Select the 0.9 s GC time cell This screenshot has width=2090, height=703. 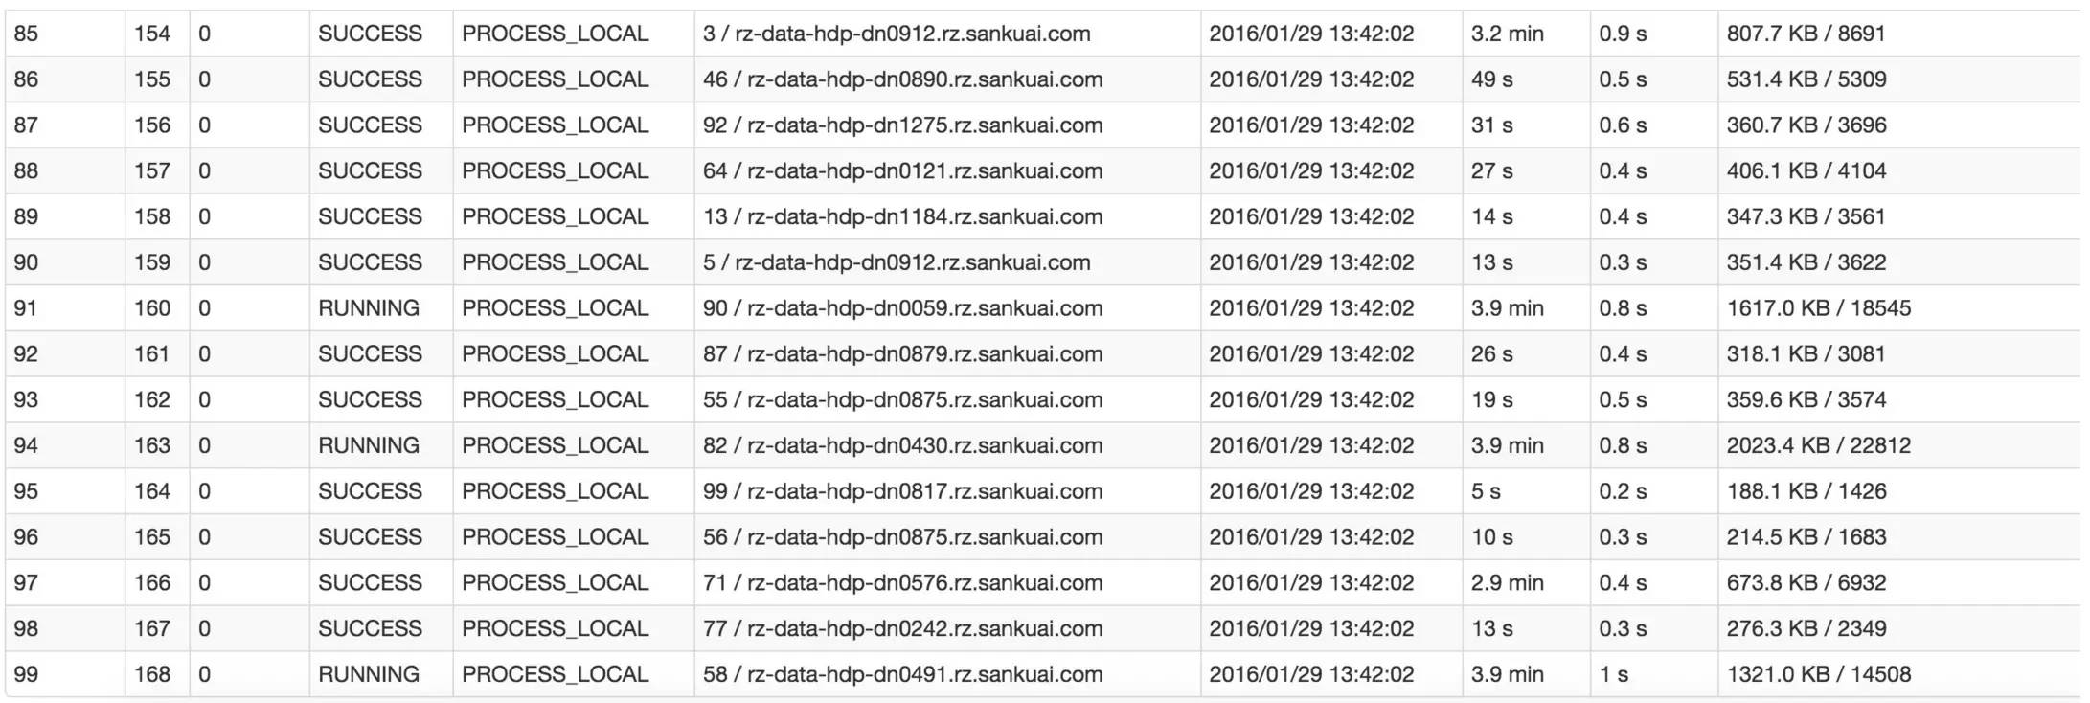(x=1653, y=34)
